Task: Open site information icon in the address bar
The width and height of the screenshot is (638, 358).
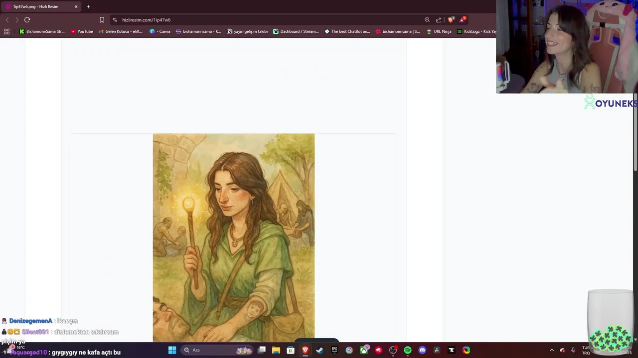Action: pyautogui.click(x=115, y=20)
